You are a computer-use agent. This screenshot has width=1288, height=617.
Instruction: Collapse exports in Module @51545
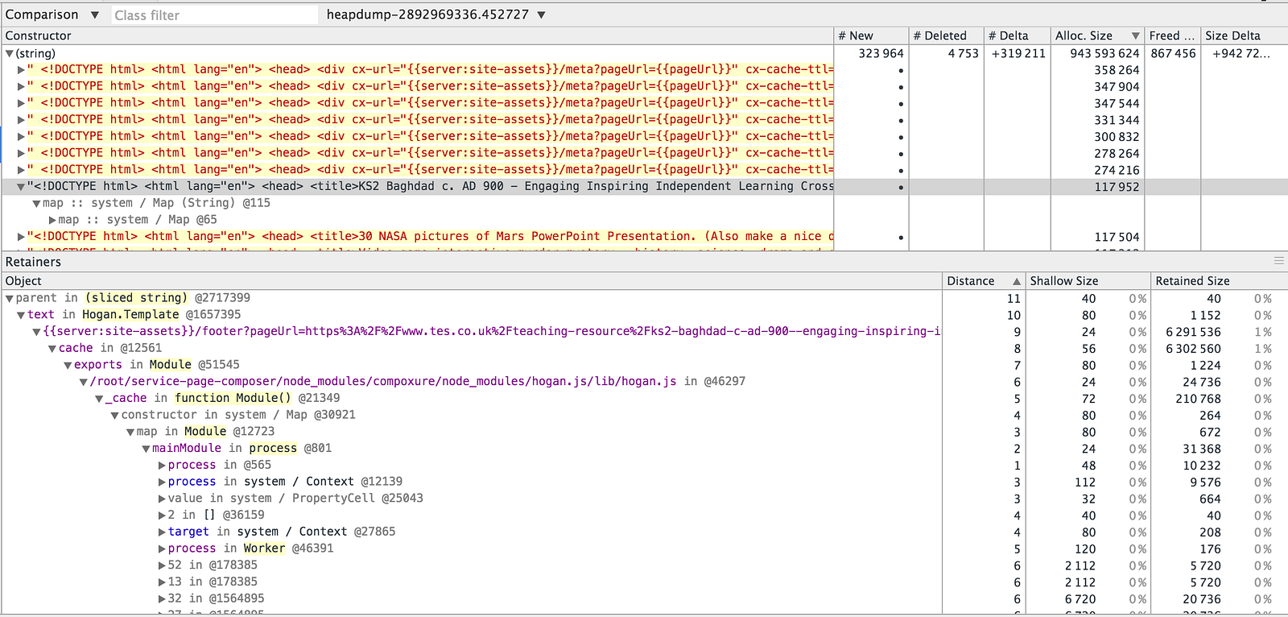click(x=68, y=365)
